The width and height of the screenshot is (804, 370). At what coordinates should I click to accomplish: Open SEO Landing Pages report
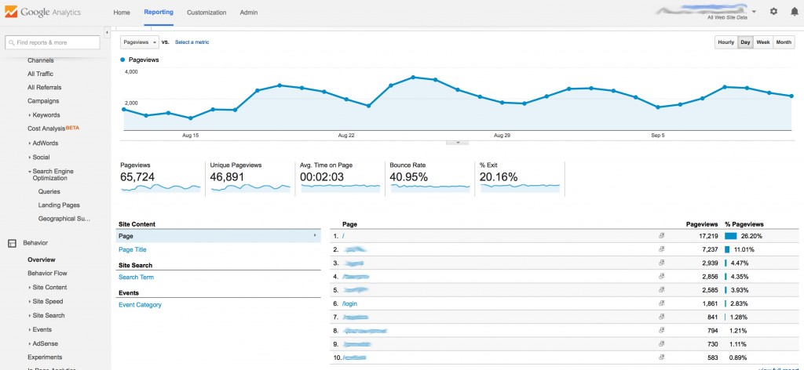click(x=59, y=205)
